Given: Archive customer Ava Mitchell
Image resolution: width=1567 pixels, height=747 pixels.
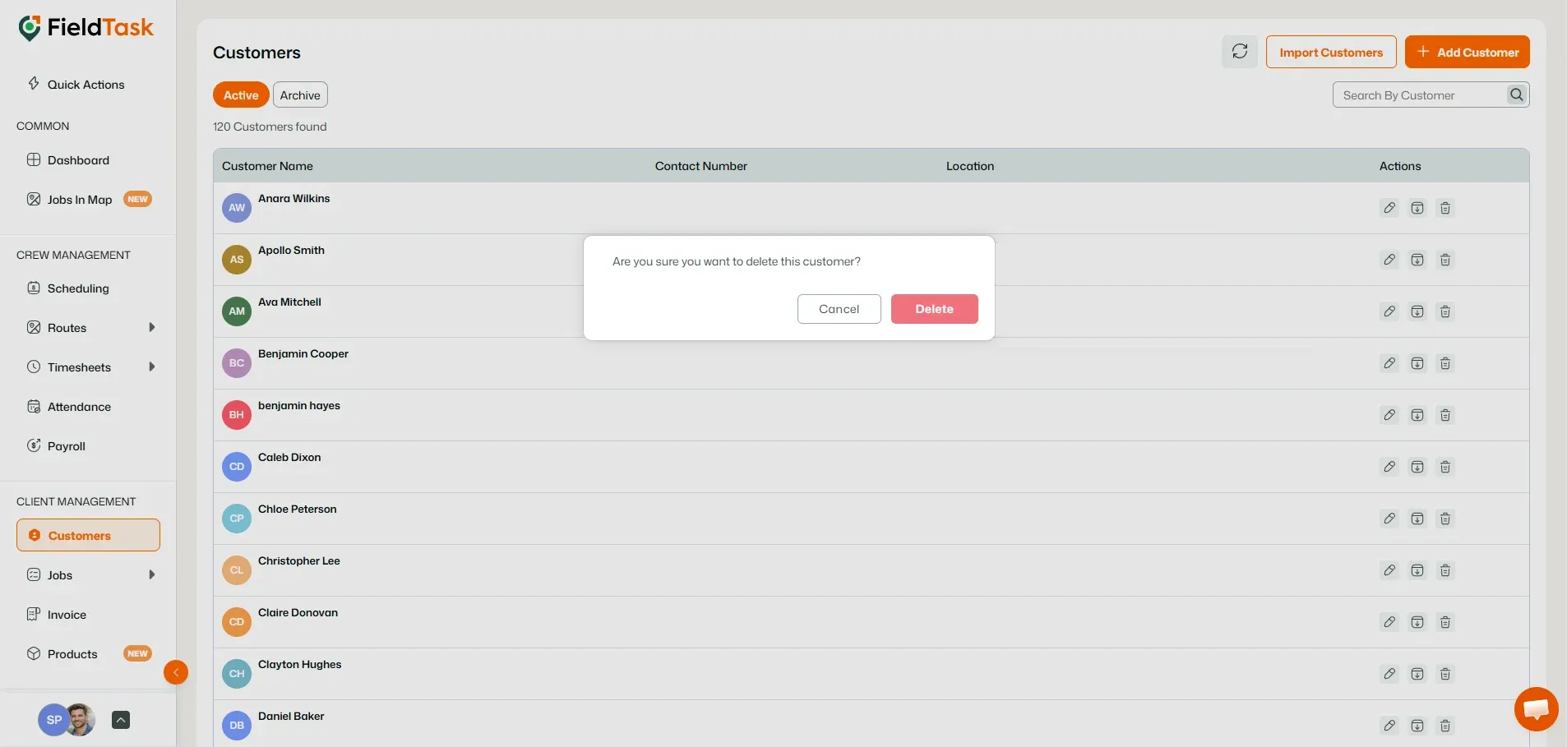Looking at the screenshot, I should 1417,311.
